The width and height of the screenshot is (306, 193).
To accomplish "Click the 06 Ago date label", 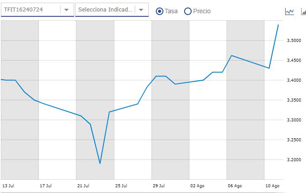I will [234, 186].
